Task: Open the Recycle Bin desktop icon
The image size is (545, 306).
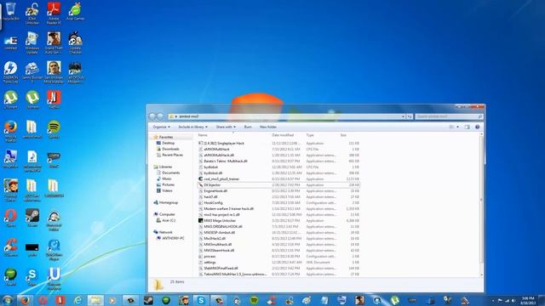Action: pos(11,11)
